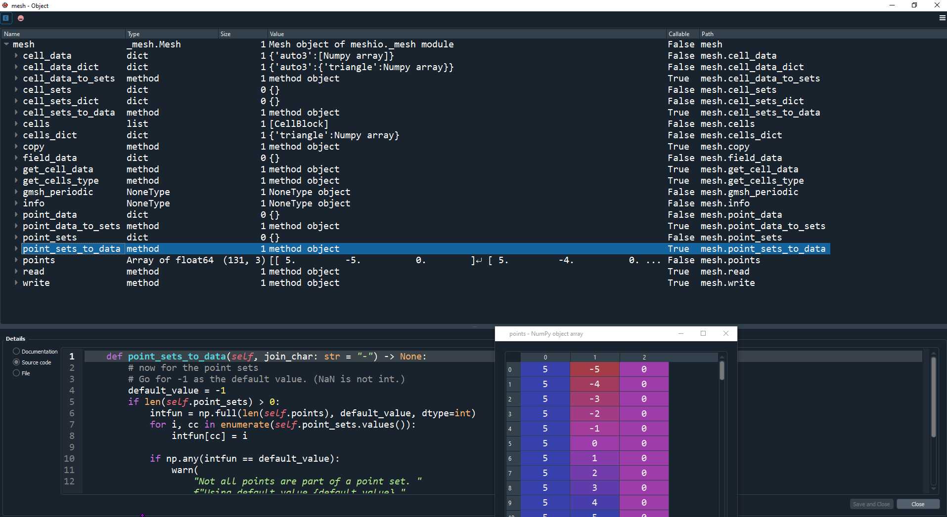Click the -1 cell in array row 4
Image resolution: width=947 pixels, height=517 pixels.
point(594,429)
